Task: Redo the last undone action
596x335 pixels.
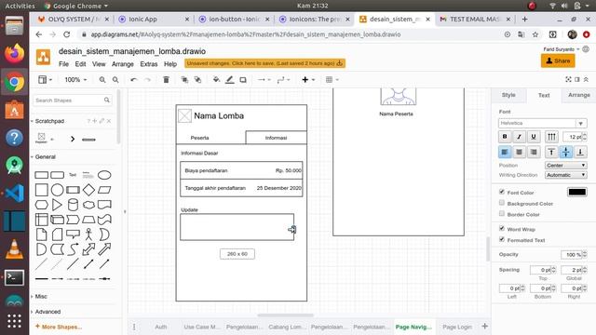Action: point(147,80)
